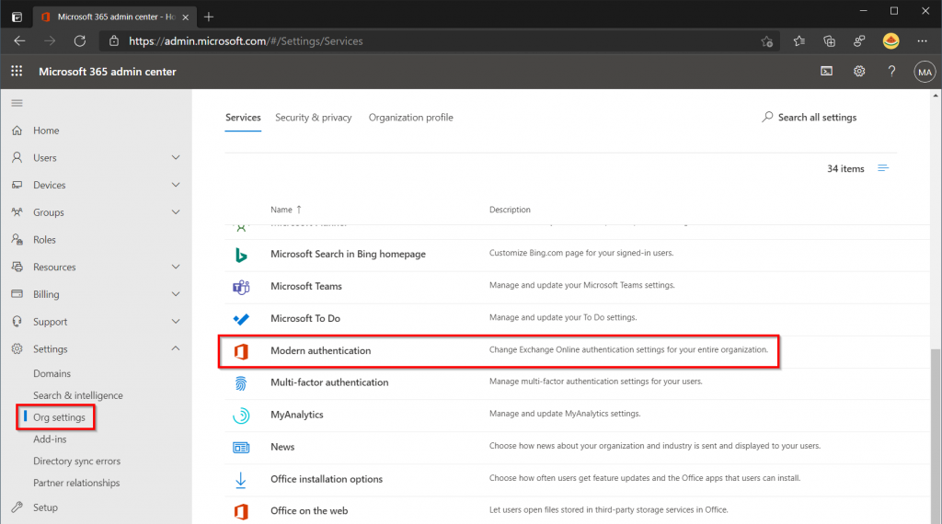This screenshot has width=942, height=524.
Task: Open the app launcher waffle icon
Action: point(17,71)
